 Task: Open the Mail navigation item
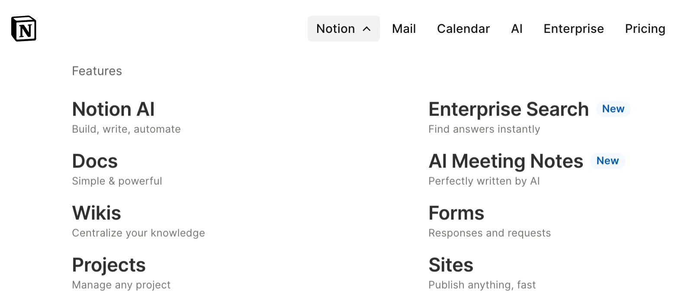(x=404, y=29)
